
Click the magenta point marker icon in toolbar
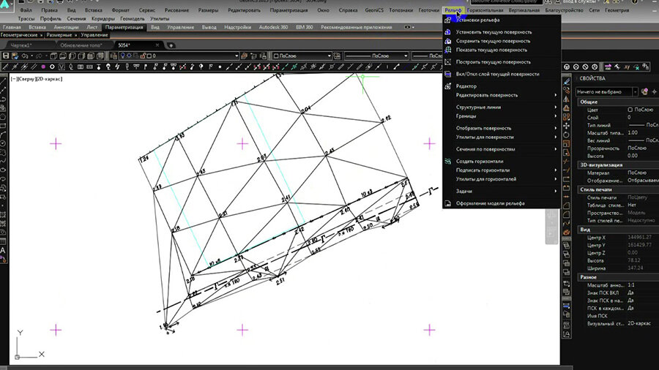(43, 67)
